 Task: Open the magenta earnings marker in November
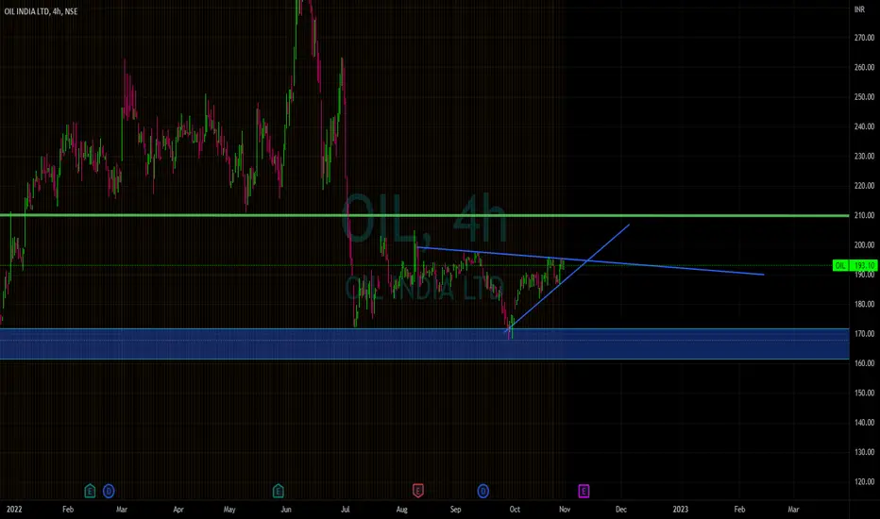(584, 492)
